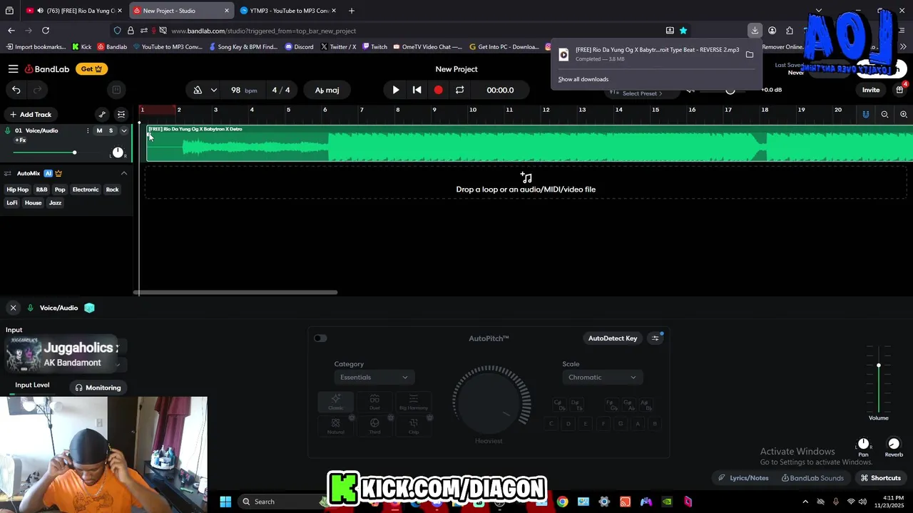Zoom in the timeline

coord(904,115)
